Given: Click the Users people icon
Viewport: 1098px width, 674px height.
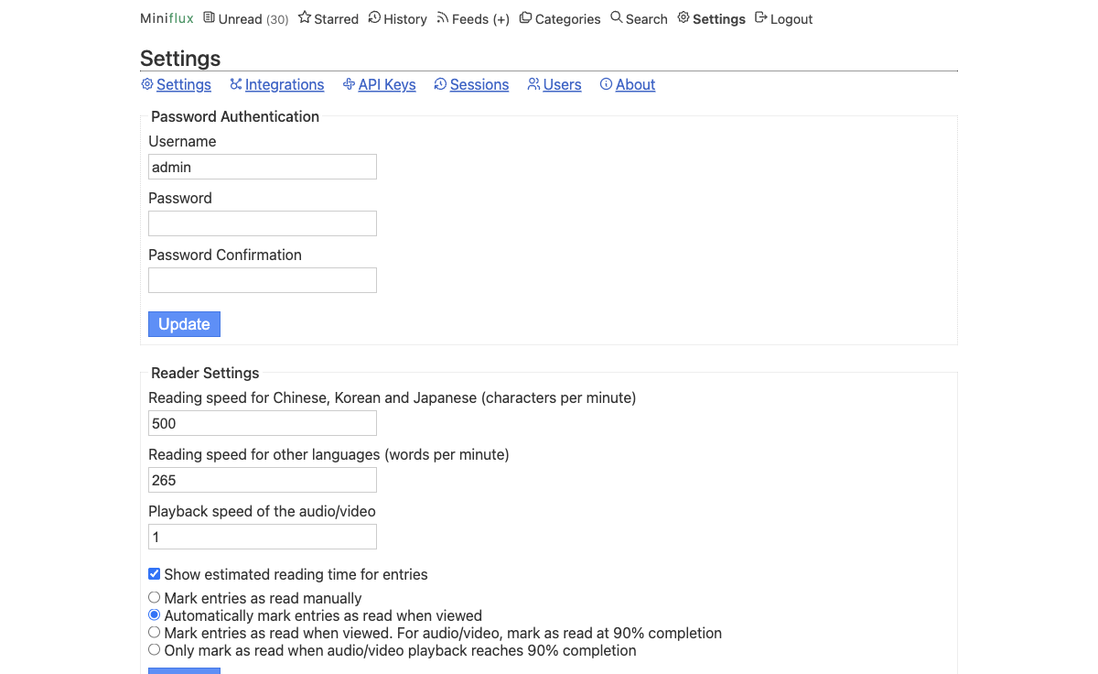Looking at the screenshot, I should [x=533, y=84].
